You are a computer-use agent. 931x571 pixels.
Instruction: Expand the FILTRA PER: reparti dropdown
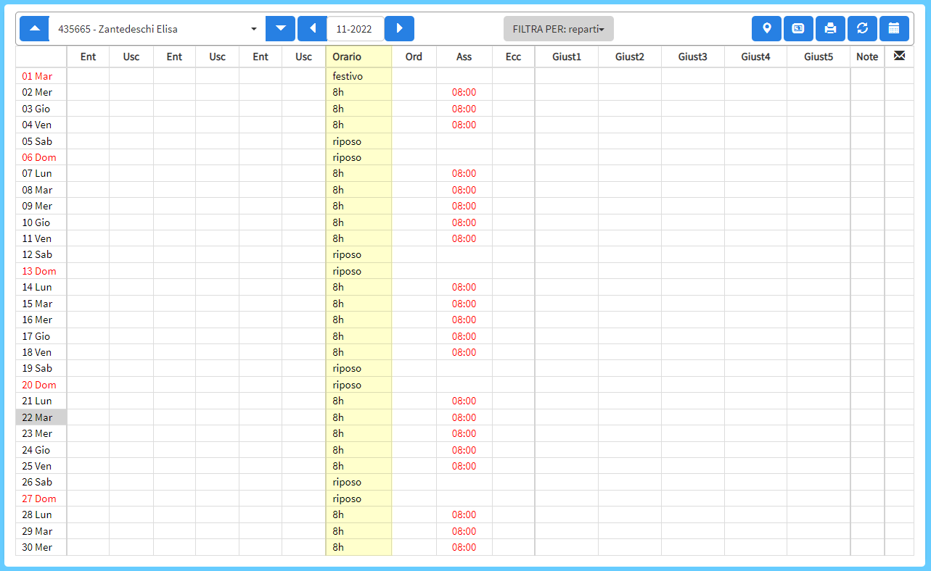558,29
